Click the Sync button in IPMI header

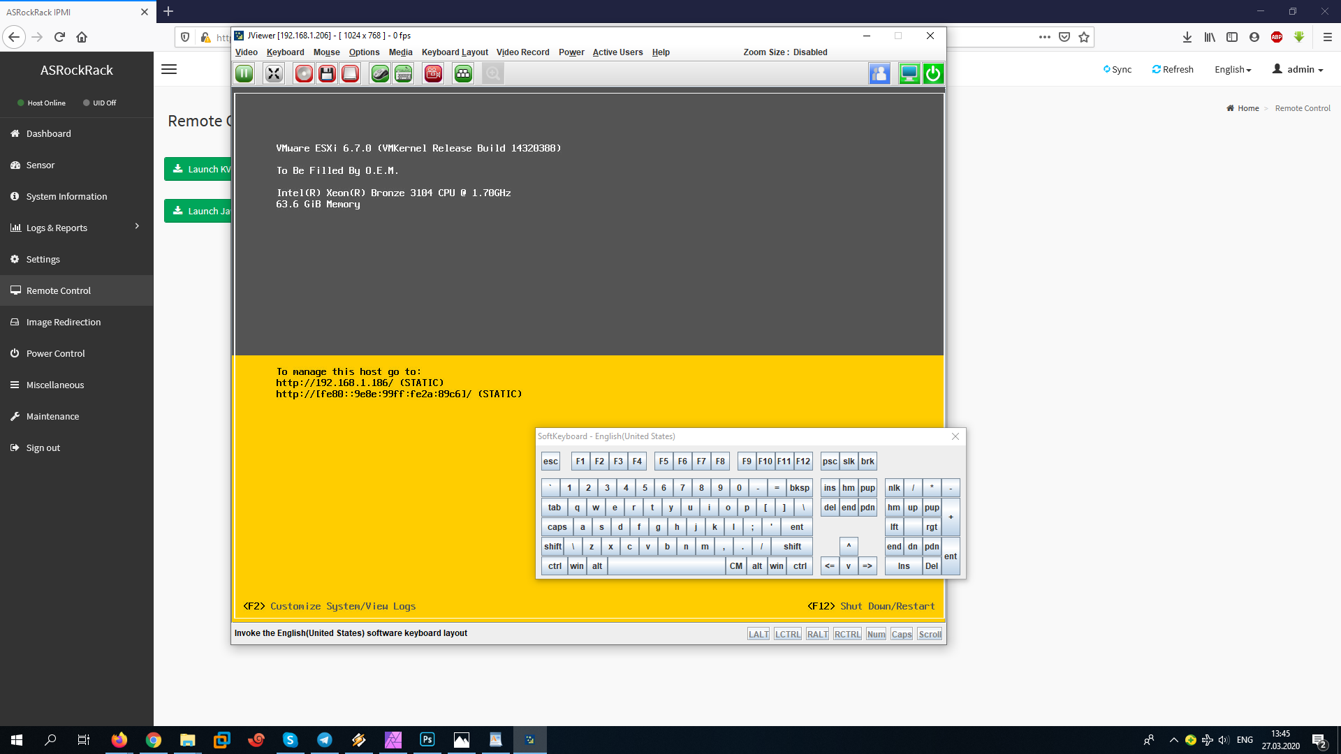click(1117, 69)
